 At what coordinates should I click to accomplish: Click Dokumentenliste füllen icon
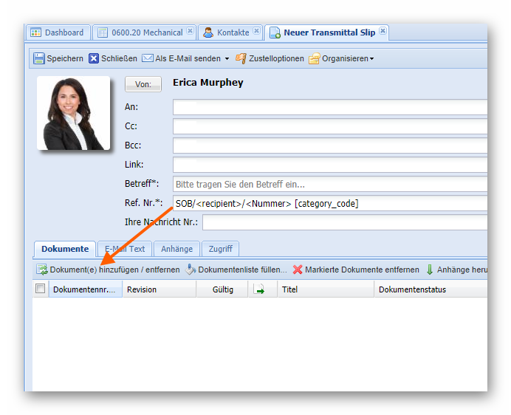191,270
